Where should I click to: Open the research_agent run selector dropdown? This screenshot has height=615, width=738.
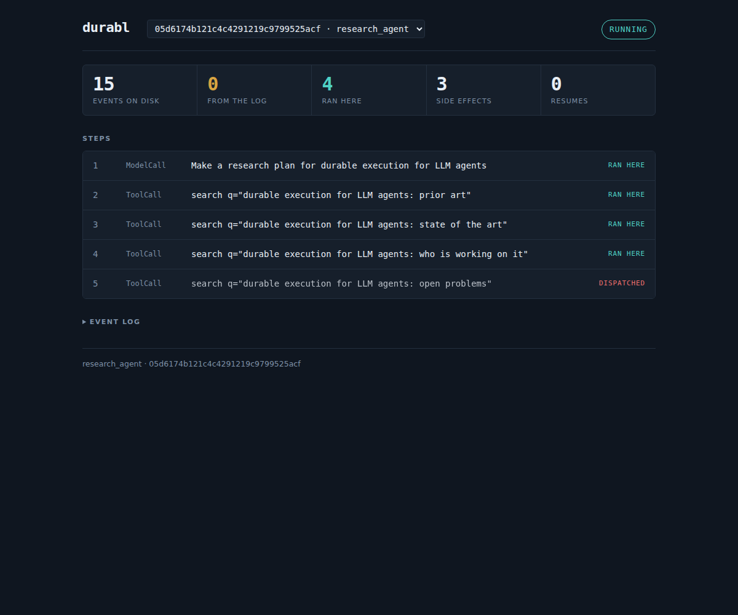285,29
